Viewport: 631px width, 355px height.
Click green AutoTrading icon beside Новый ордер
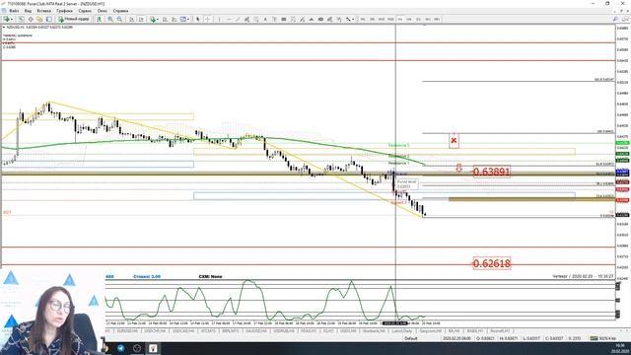[x=99, y=19]
